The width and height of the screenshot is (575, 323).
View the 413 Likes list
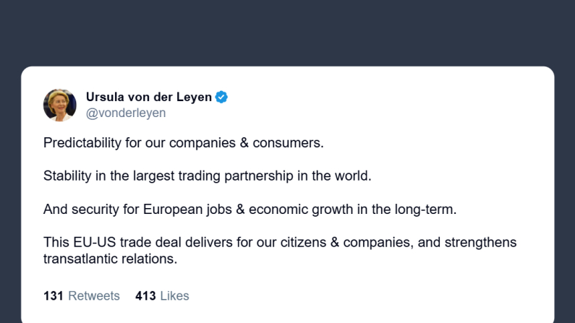162,296
